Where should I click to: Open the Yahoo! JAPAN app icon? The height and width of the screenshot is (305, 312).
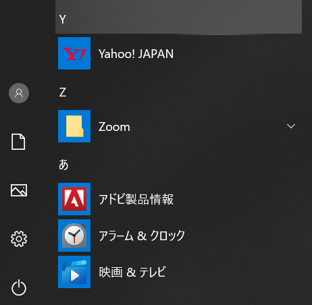[x=74, y=53]
